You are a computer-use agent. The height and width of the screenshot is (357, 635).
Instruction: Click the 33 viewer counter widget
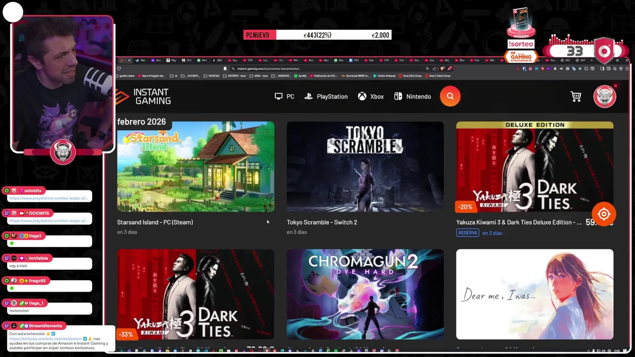point(575,51)
